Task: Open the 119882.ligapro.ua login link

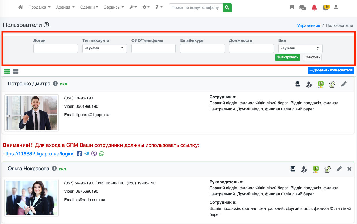Action: click(38, 154)
